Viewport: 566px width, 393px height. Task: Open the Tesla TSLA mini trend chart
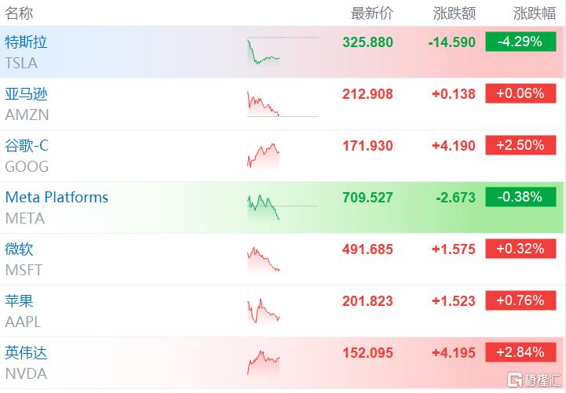pyautogui.click(x=283, y=51)
